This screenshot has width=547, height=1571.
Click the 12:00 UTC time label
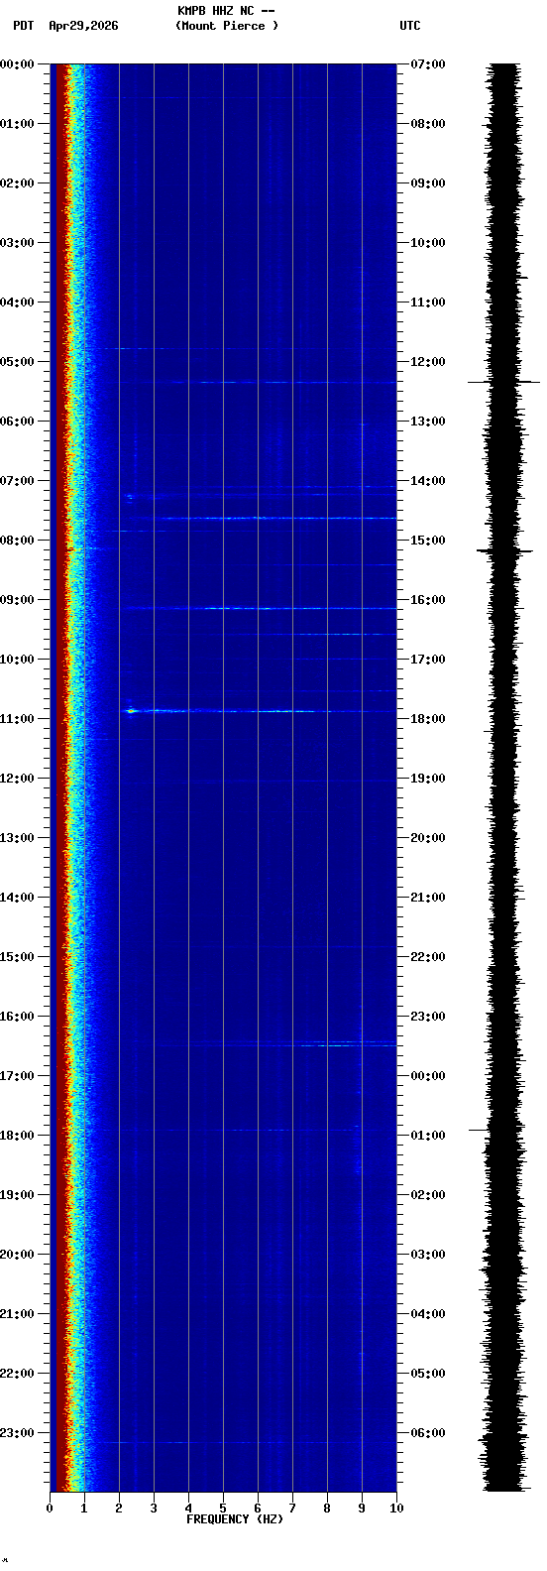point(428,362)
